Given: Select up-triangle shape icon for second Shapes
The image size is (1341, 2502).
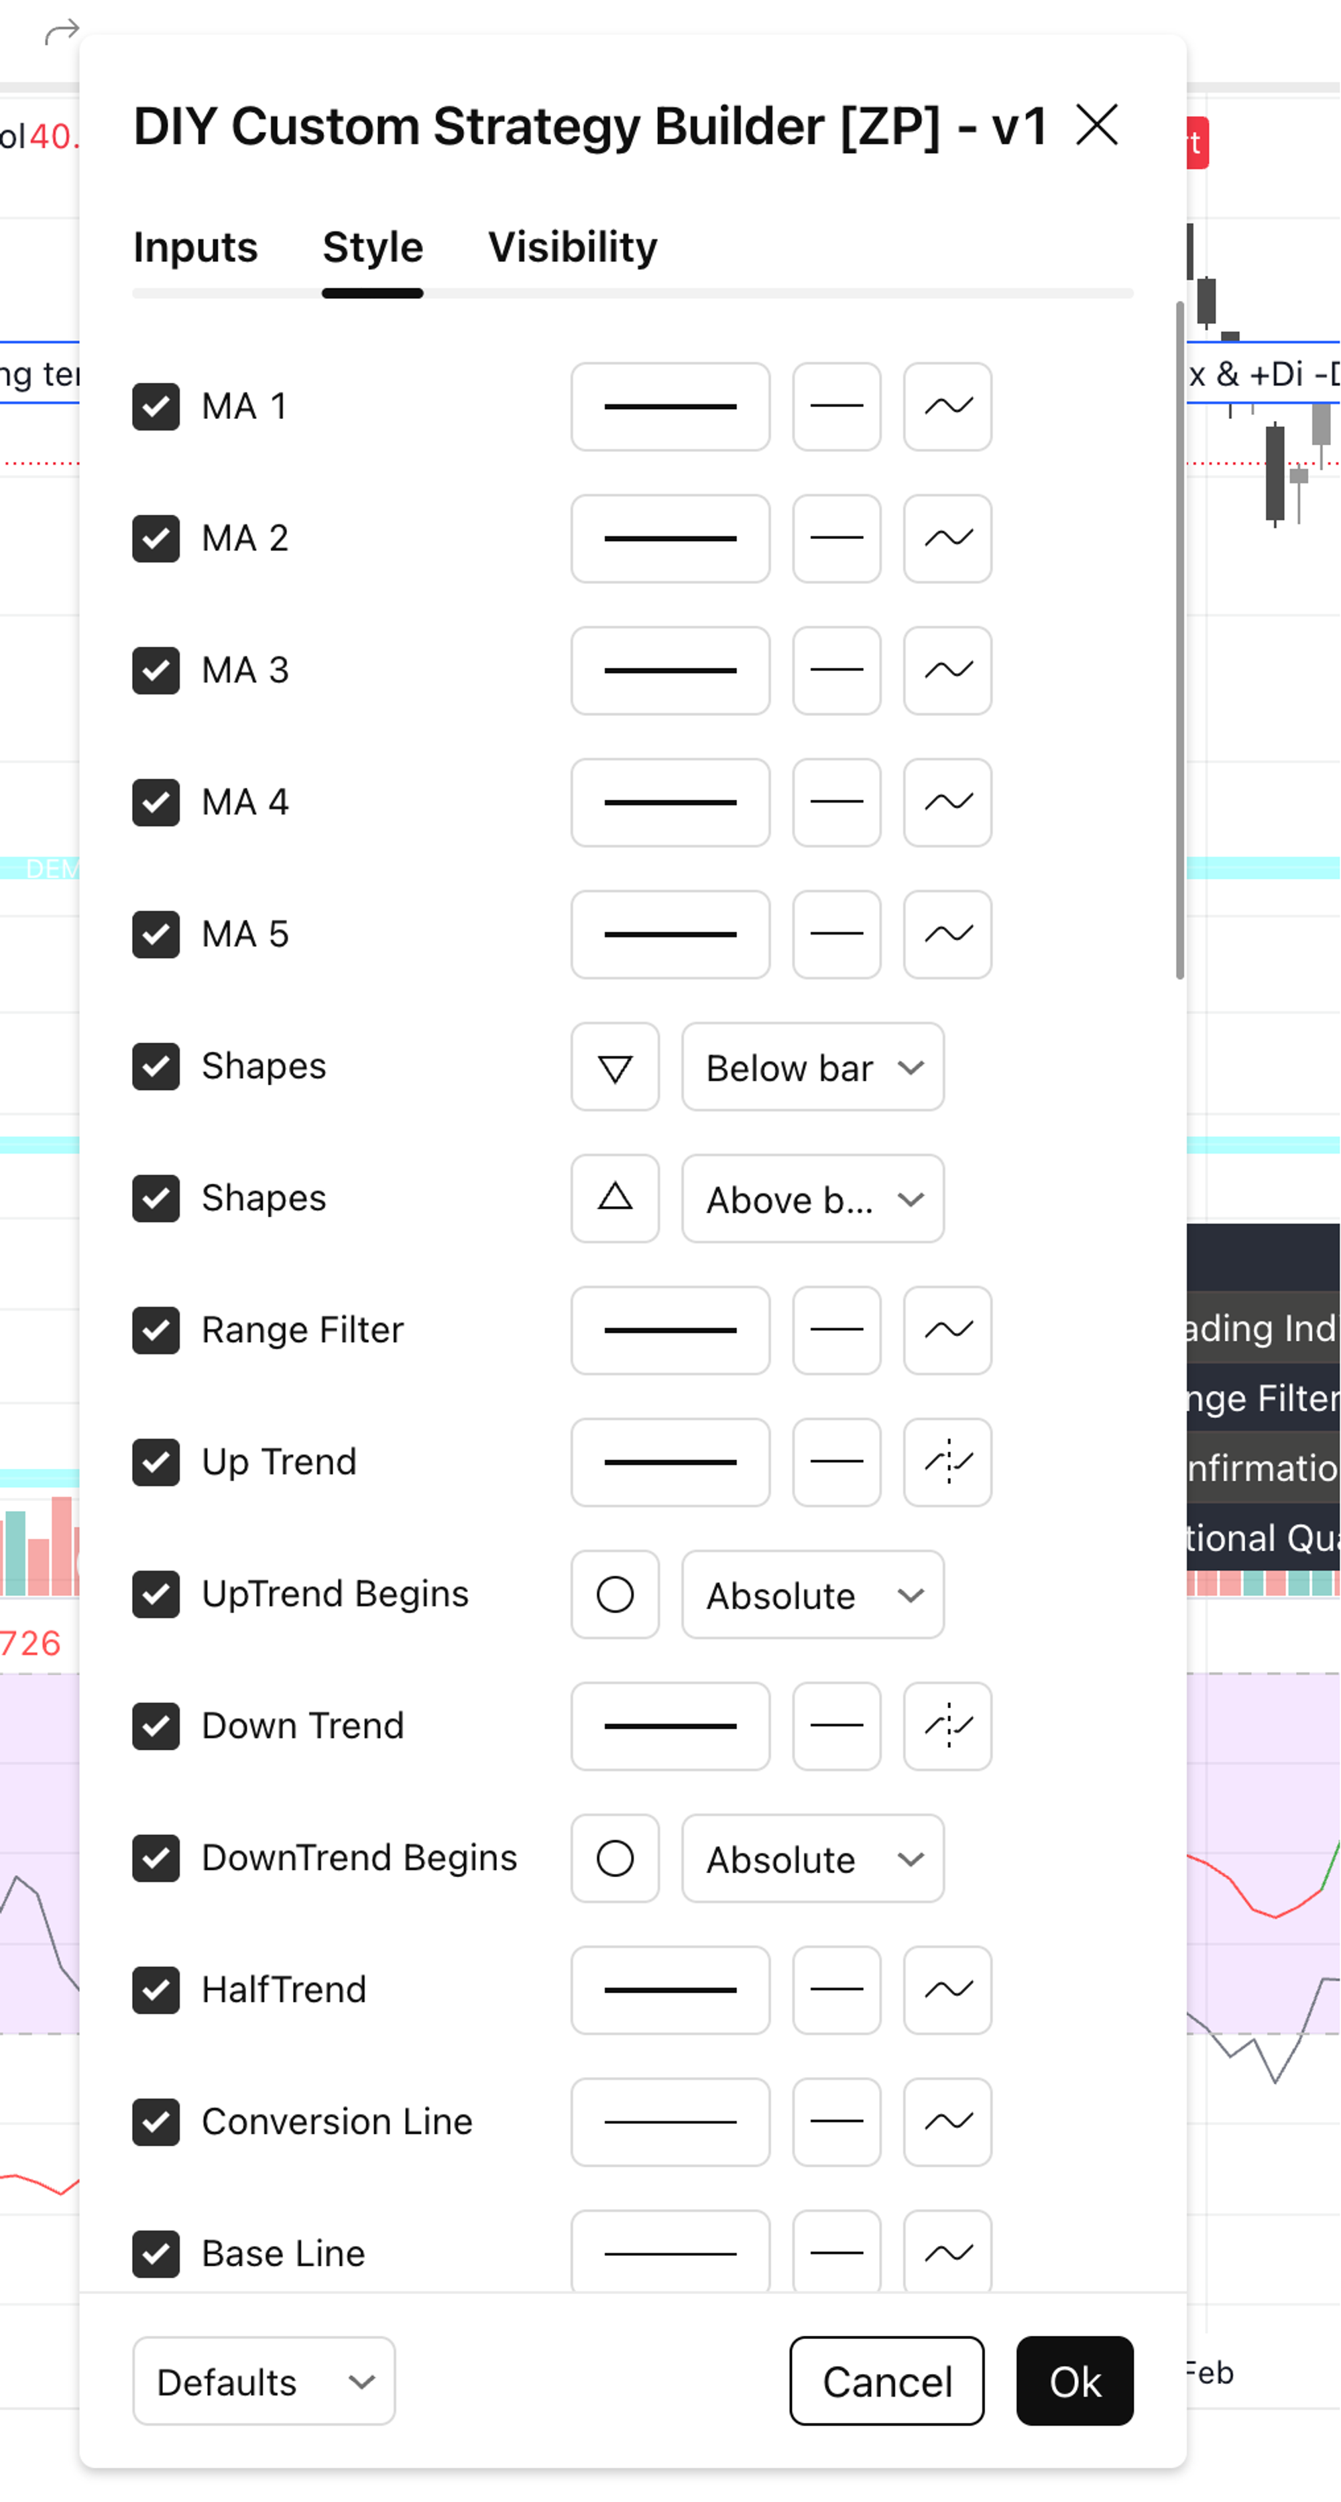Looking at the screenshot, I should pyautogui.click(x=614, y=1199).
